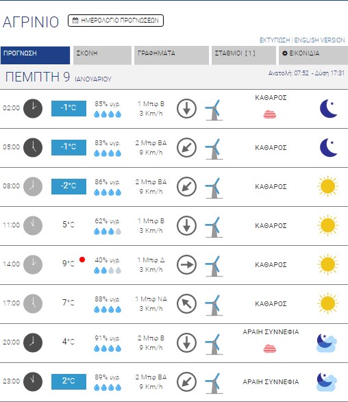The width and height of the screenshot is (348, 402).
Task: Click the northwest wind arrow at 17:00
Action: coord(187,303)
